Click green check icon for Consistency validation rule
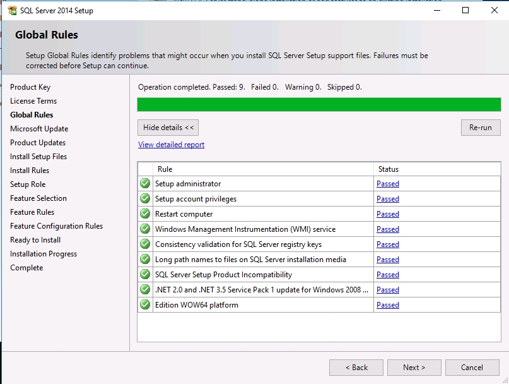This screenshot has height=384, width=509. 145,244
